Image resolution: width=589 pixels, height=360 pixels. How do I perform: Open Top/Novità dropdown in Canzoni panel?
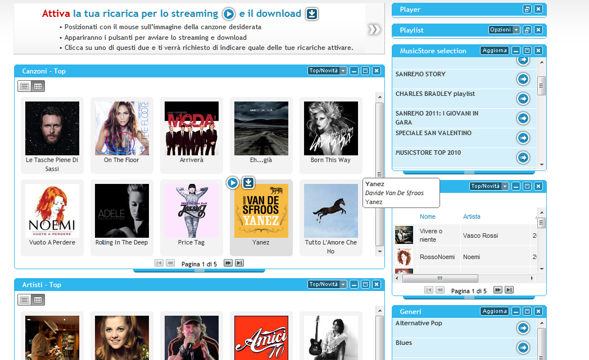click(x=327, y=71)
